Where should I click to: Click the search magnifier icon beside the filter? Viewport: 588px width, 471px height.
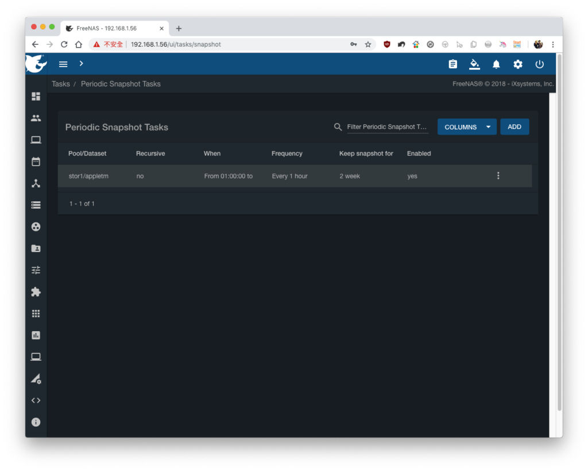point(338,127)
